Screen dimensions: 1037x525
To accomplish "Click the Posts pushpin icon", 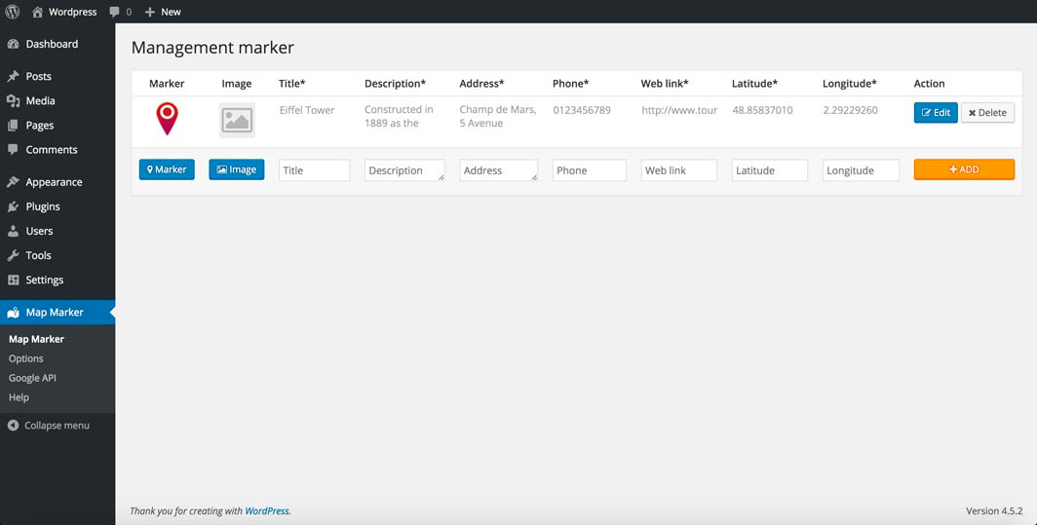I will click(x=14, y=77).
